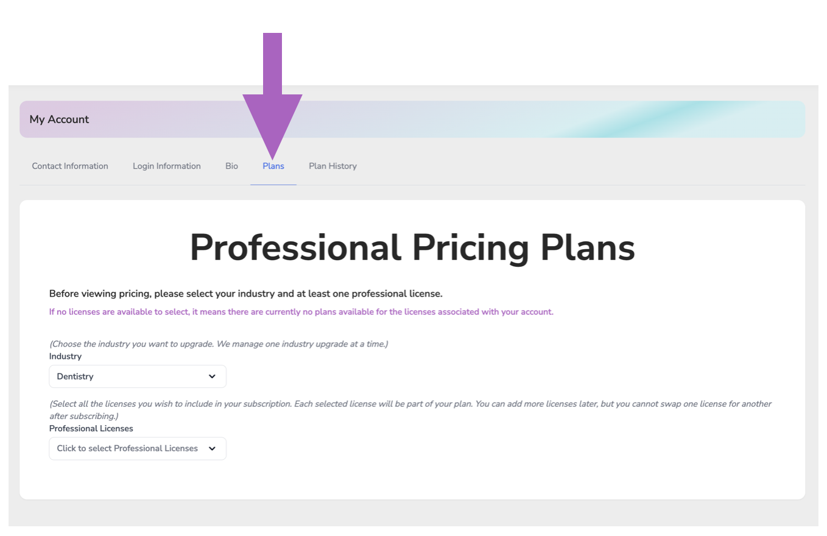Click the chevron on the Professional Licenses selector
827x536 pixels.
(x=213, y=448)
